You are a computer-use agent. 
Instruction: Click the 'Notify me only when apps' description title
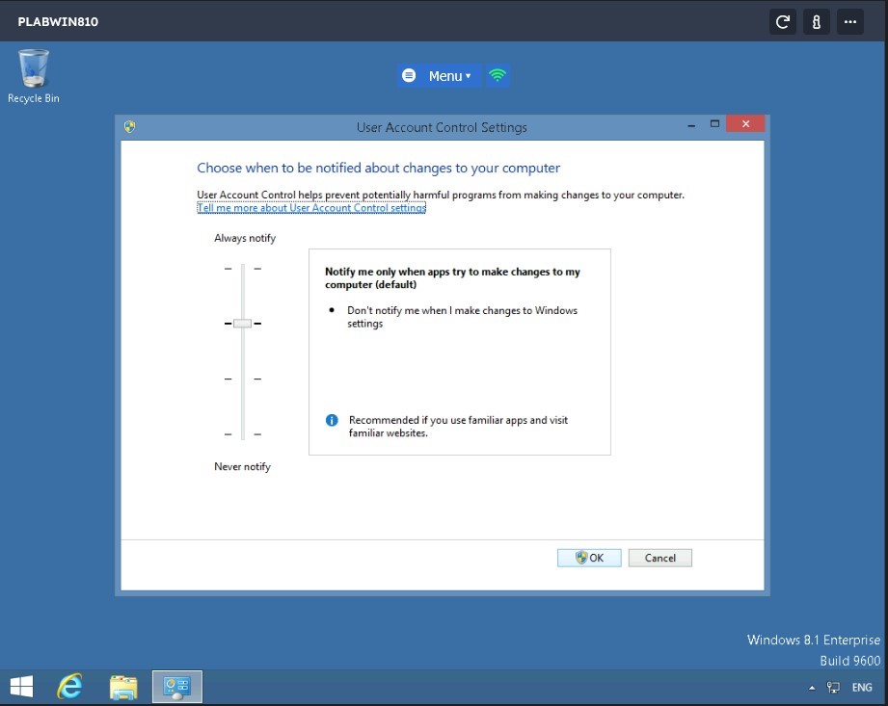coord(452,277)
